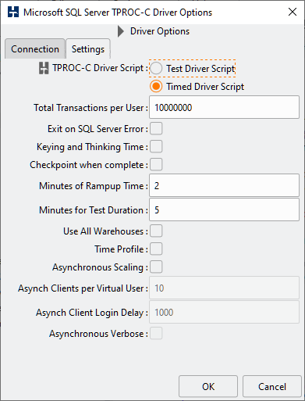305x401 pixels.
Task: Click the Driver Options heading text
Action: click(x=160, y=31)
